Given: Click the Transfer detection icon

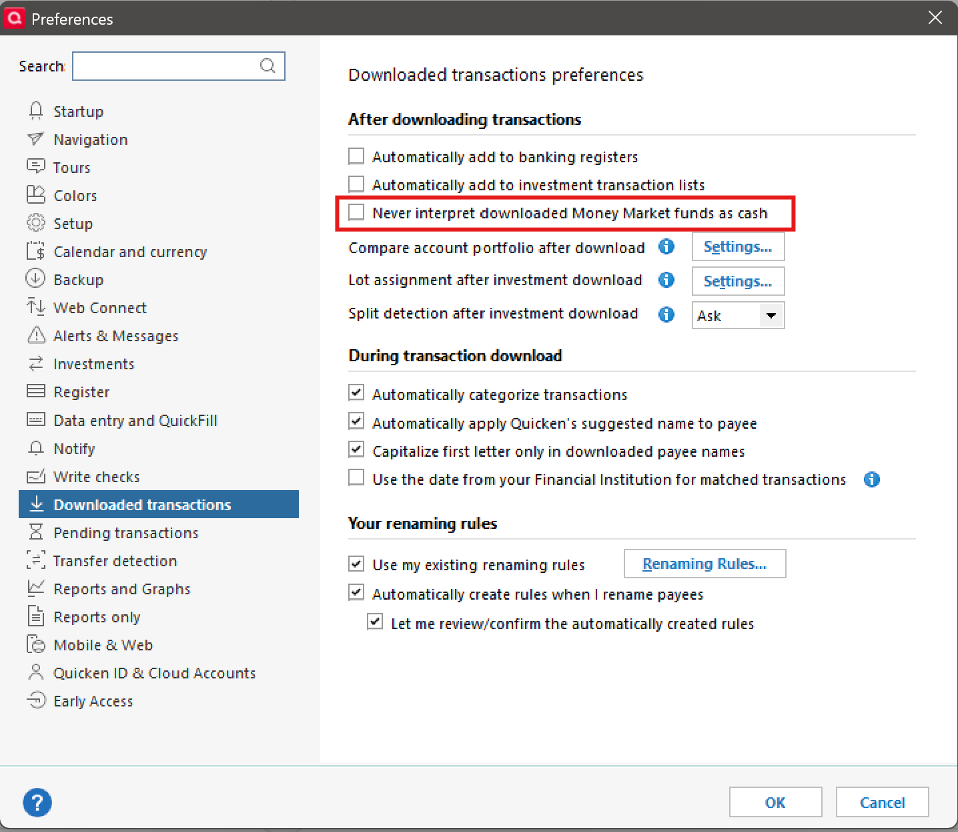Looking at the screenshot, I should coord(36,560).
